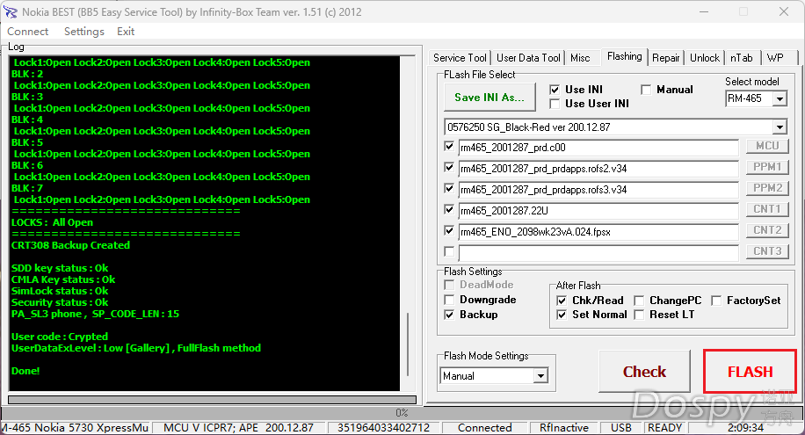Untick the Set Normal option

(562, 315)
